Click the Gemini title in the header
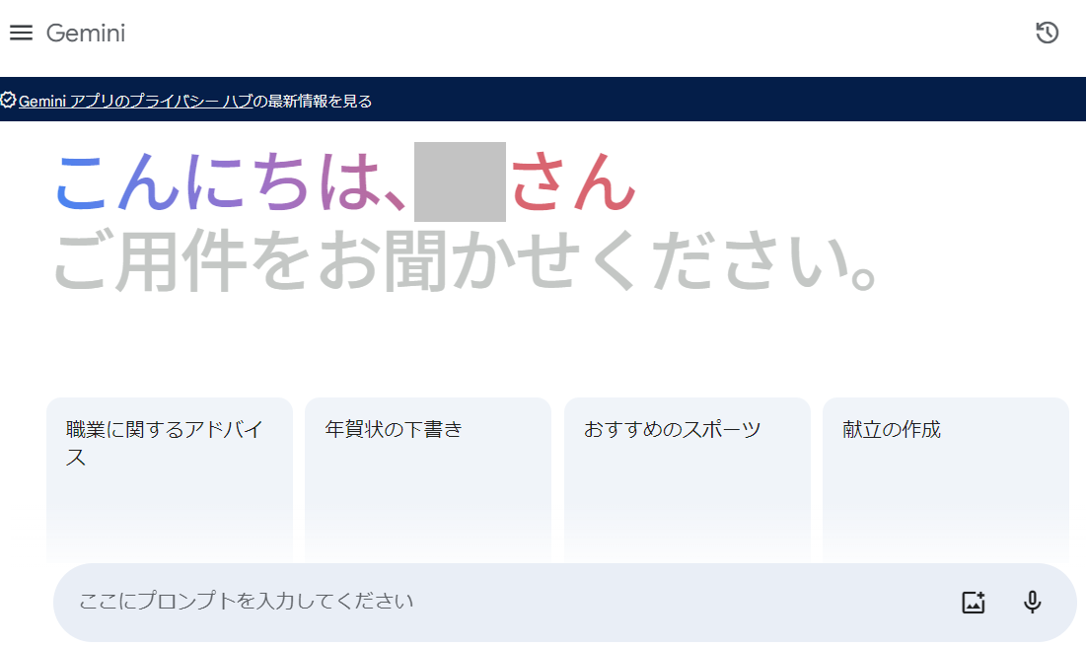 pos(84,33)
